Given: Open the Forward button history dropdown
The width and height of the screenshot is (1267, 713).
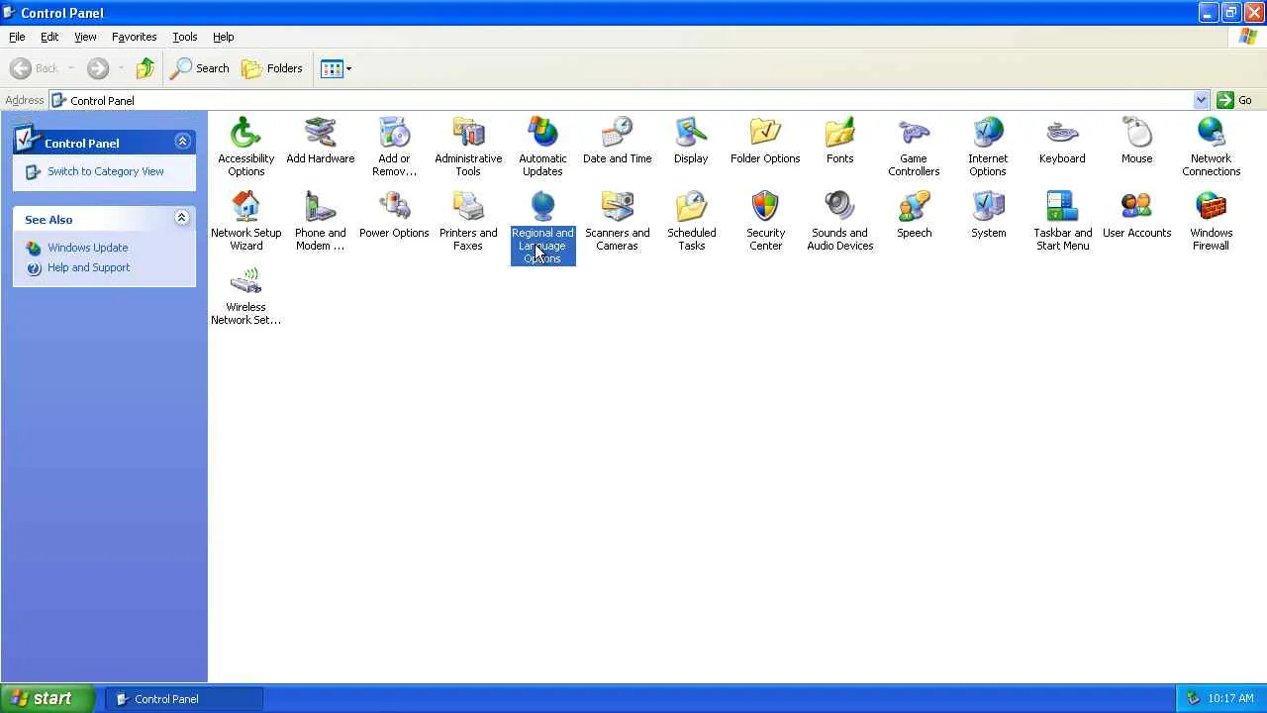Looking at the screenshot, I should coord(121,68).
